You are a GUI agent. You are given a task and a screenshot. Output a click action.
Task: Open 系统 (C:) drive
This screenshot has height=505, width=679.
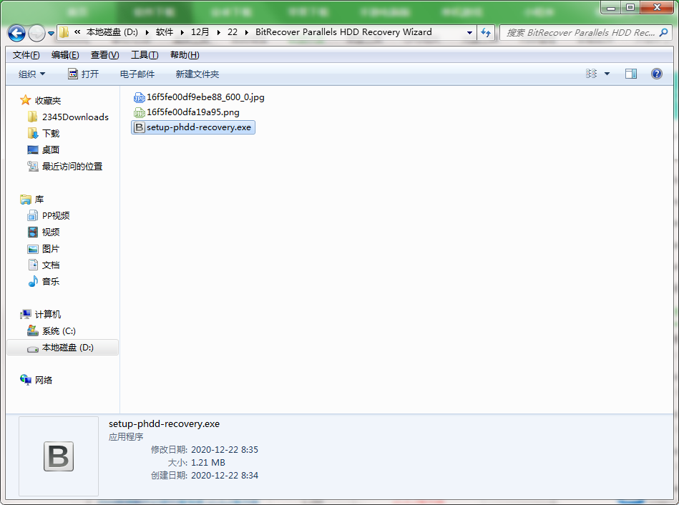click(x=59, y=331)
